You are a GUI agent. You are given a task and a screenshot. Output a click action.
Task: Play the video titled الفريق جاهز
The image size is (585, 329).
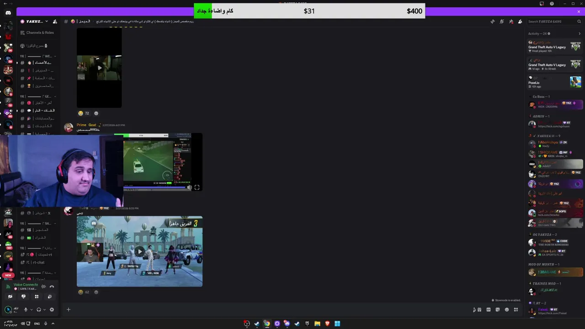(139, 251)
